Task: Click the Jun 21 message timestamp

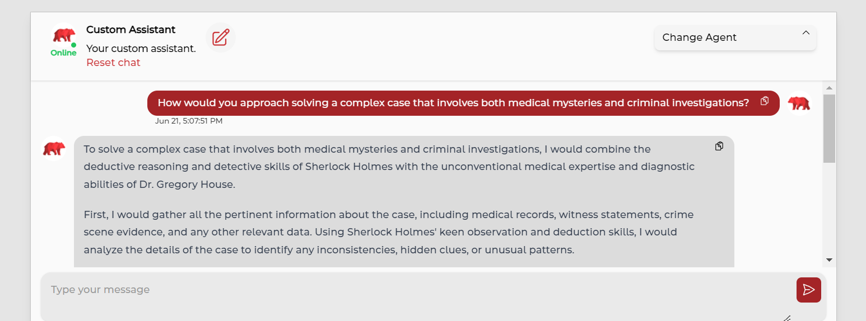Action: [189, 121]
